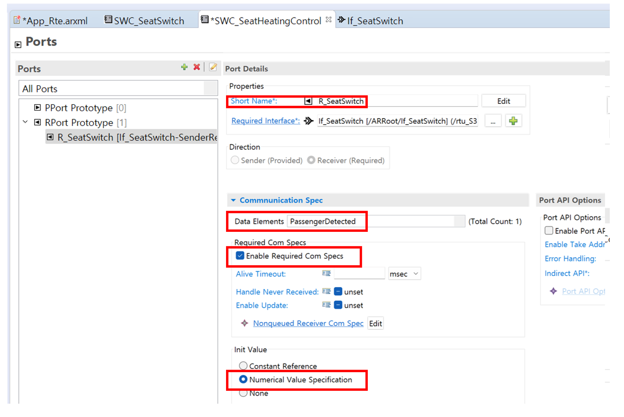The image size is (624, 417).
Task: Click Edit button next to Short Name
Action: click(x=503, y=101)
